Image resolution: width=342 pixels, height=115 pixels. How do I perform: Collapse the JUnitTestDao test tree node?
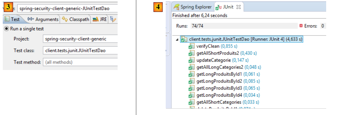pos(178,40)
